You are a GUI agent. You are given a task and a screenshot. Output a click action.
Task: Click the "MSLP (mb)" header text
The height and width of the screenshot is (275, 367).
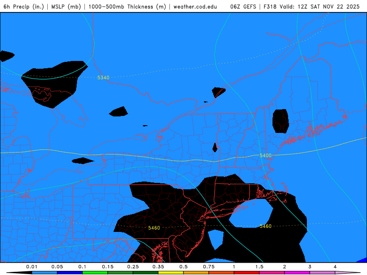click(66, 6)
